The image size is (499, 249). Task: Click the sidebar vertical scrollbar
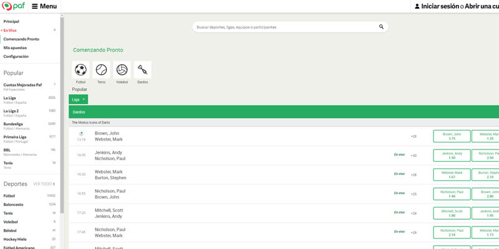coord(62,115)
